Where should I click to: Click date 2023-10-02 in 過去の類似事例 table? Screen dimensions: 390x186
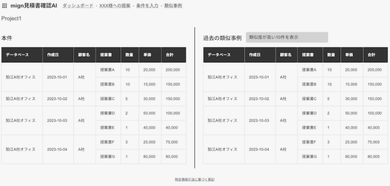259,99
